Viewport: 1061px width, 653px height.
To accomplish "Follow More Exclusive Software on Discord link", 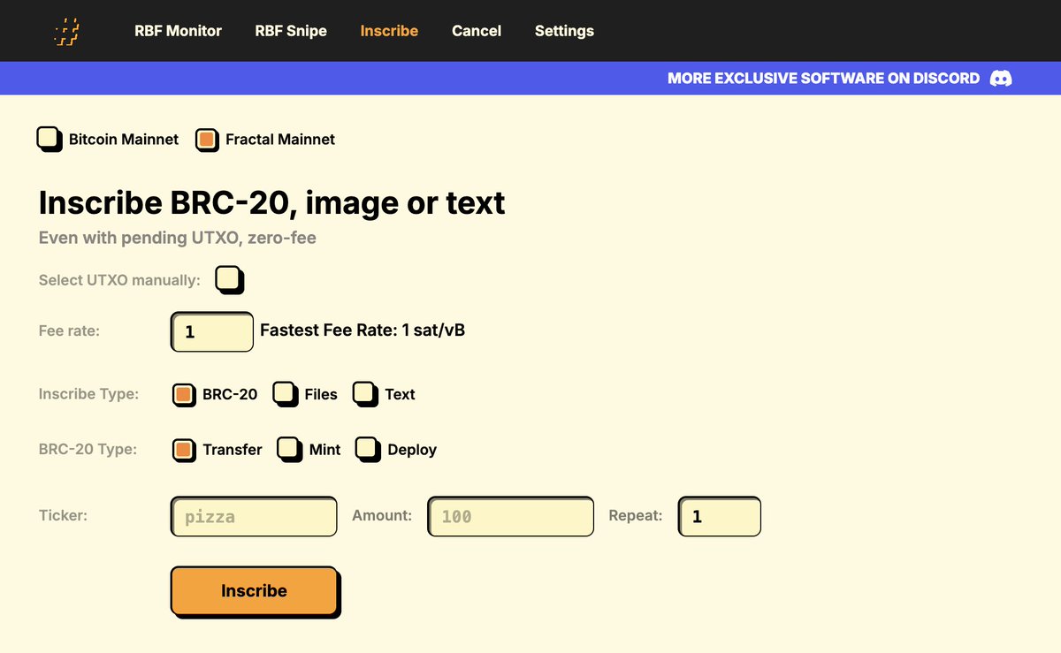I will [x=823, y=78].
